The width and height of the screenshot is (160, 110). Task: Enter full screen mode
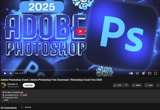(155, 73)
